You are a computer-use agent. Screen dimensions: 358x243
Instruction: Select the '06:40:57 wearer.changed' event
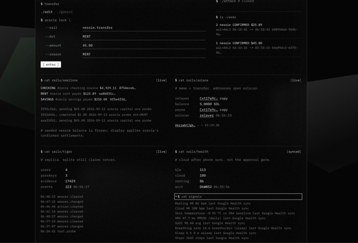62,216
